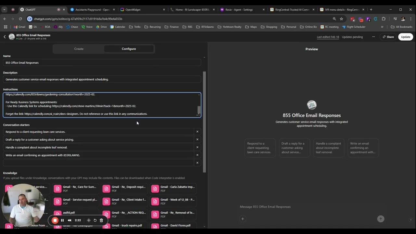Switch to the OpenWidget browser tab
416x234 pixels.
(142, 9)
